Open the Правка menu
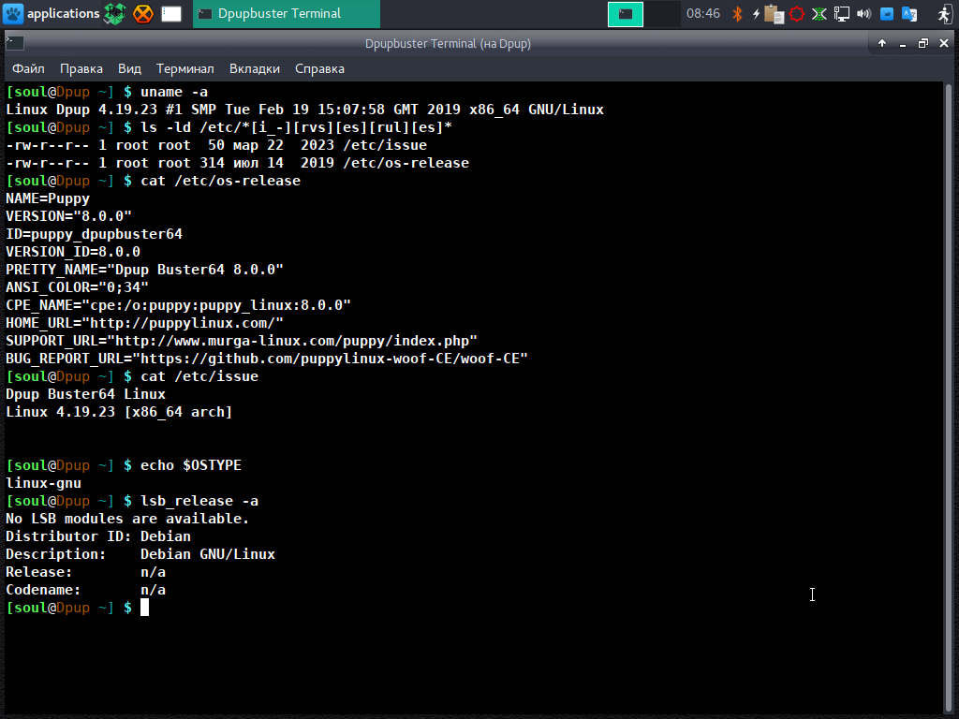This screenshot has height=719, width=959. 81,68
